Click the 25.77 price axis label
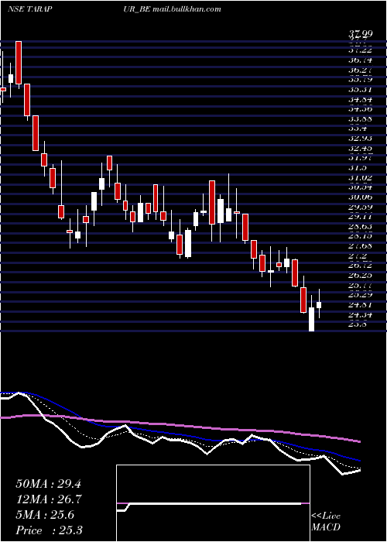 tap(360, 285)
